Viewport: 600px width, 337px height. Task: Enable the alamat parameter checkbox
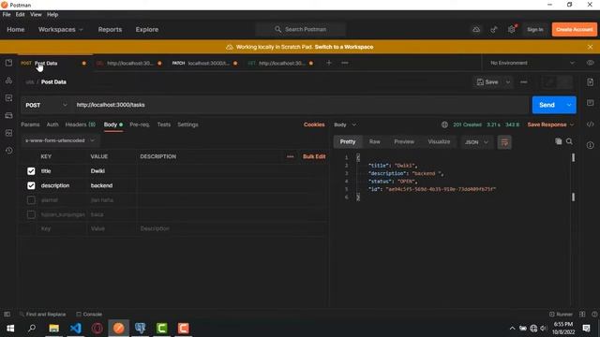pyautogui.click(x=31, y=200)
